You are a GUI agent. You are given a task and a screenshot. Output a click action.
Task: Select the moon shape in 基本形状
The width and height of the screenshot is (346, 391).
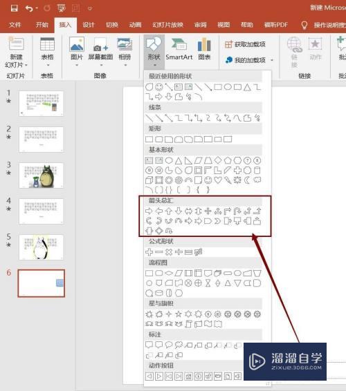(x=247, y=180)
